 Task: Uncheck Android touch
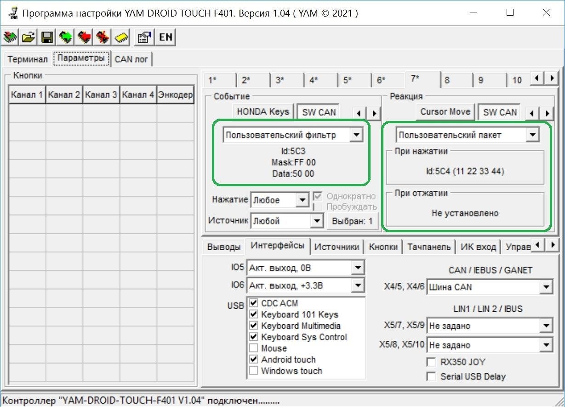[253, 360]
